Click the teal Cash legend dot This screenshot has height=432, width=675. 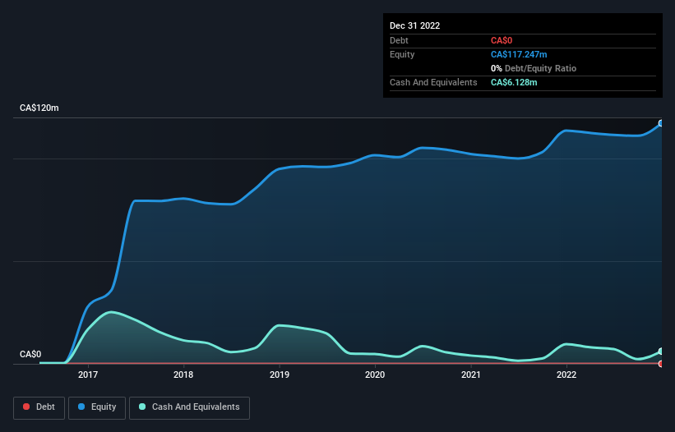[x=142, y=407]
